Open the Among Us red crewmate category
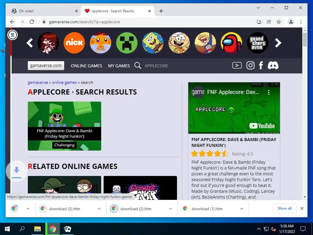The height and width of the screenshot is (235, 313). pyautogui.click(x=231, y=43)
